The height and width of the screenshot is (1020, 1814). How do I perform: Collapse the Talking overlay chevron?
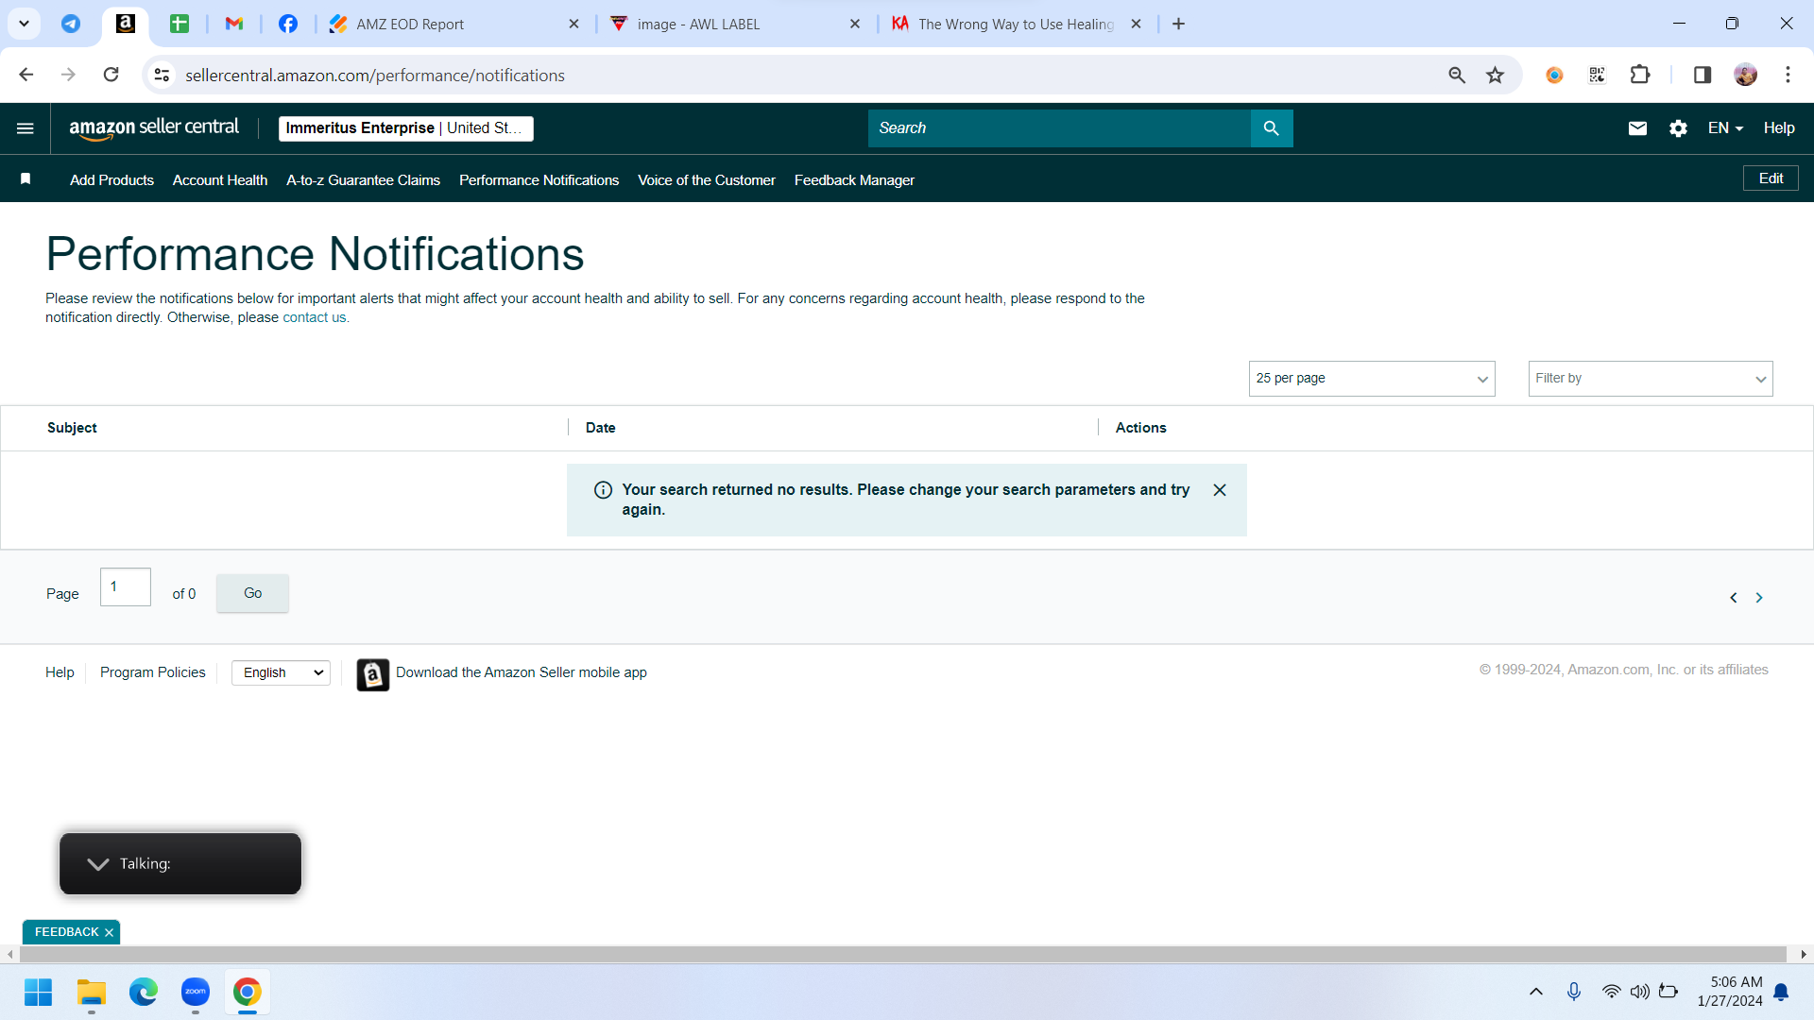(x=98, y=864)
